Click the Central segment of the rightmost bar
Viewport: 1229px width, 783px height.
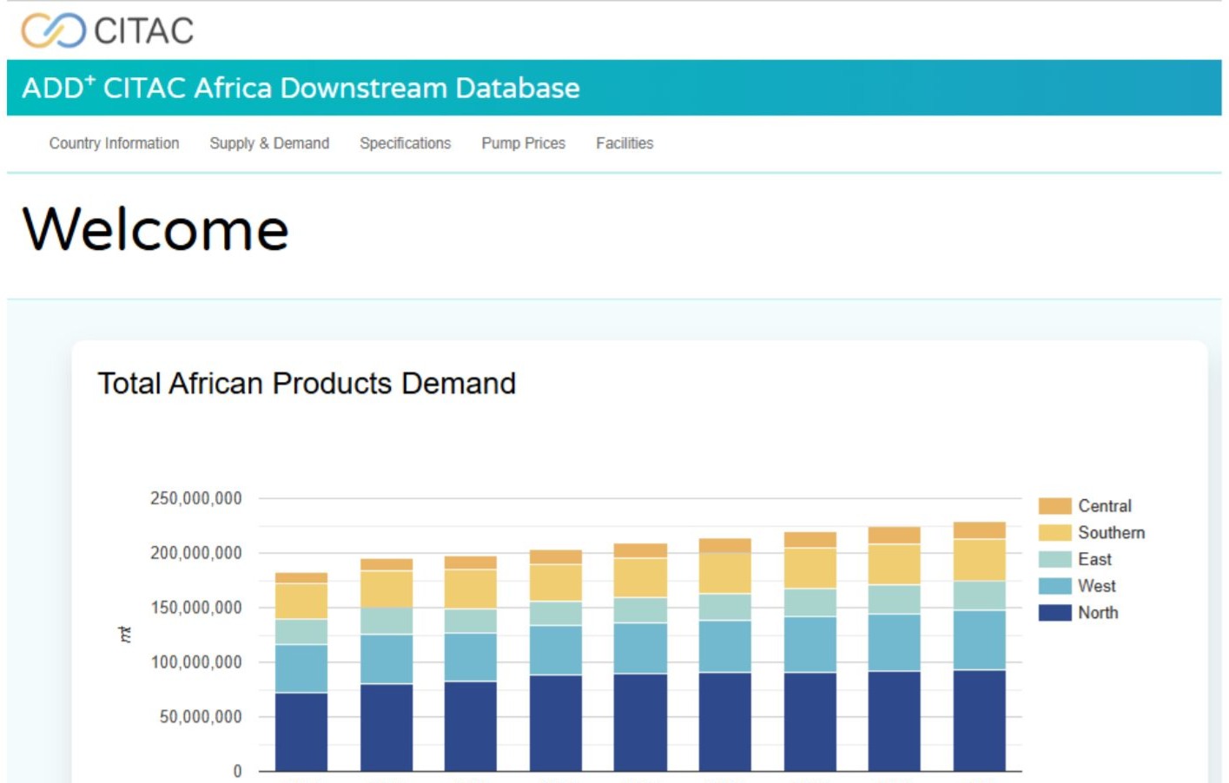(979, 530)
